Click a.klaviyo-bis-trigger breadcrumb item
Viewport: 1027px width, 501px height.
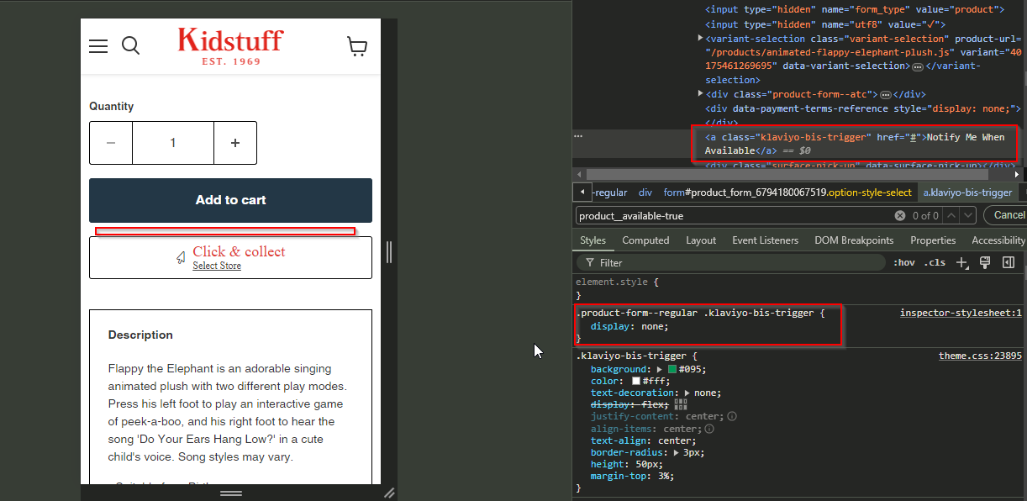tap(967, 192)
